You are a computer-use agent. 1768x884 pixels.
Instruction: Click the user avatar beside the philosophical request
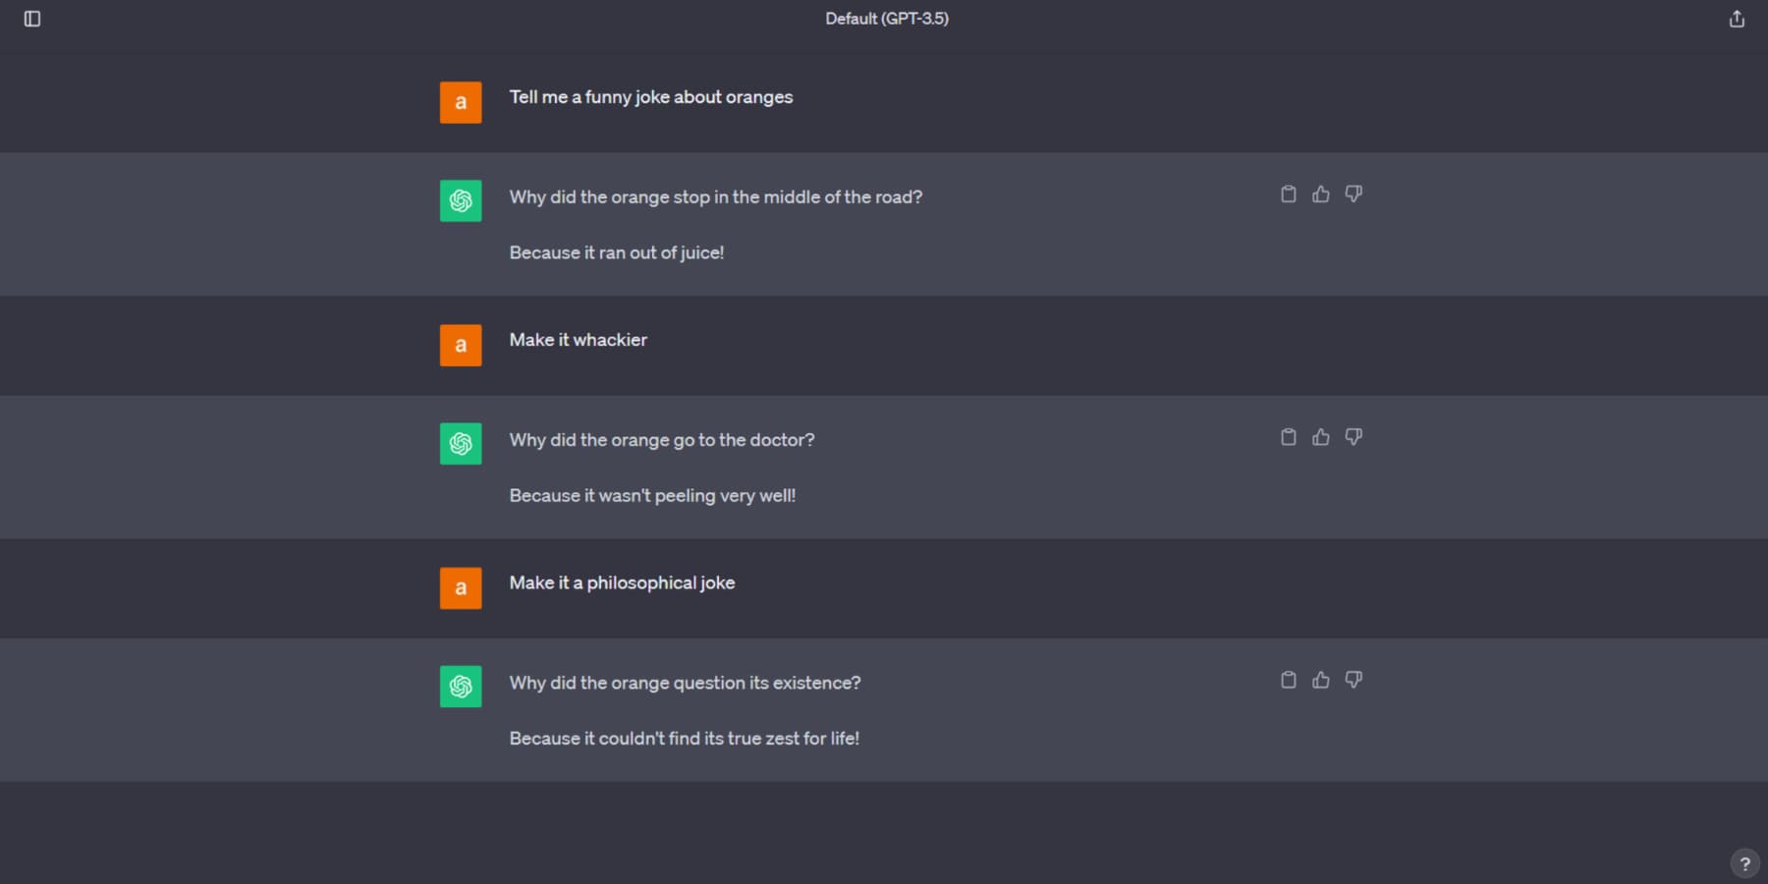[460, 587]
